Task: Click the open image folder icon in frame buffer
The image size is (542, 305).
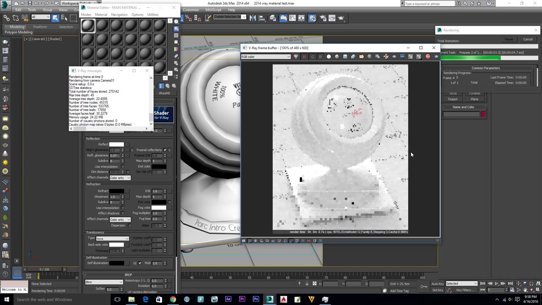Action: click(x=361, y=57)
